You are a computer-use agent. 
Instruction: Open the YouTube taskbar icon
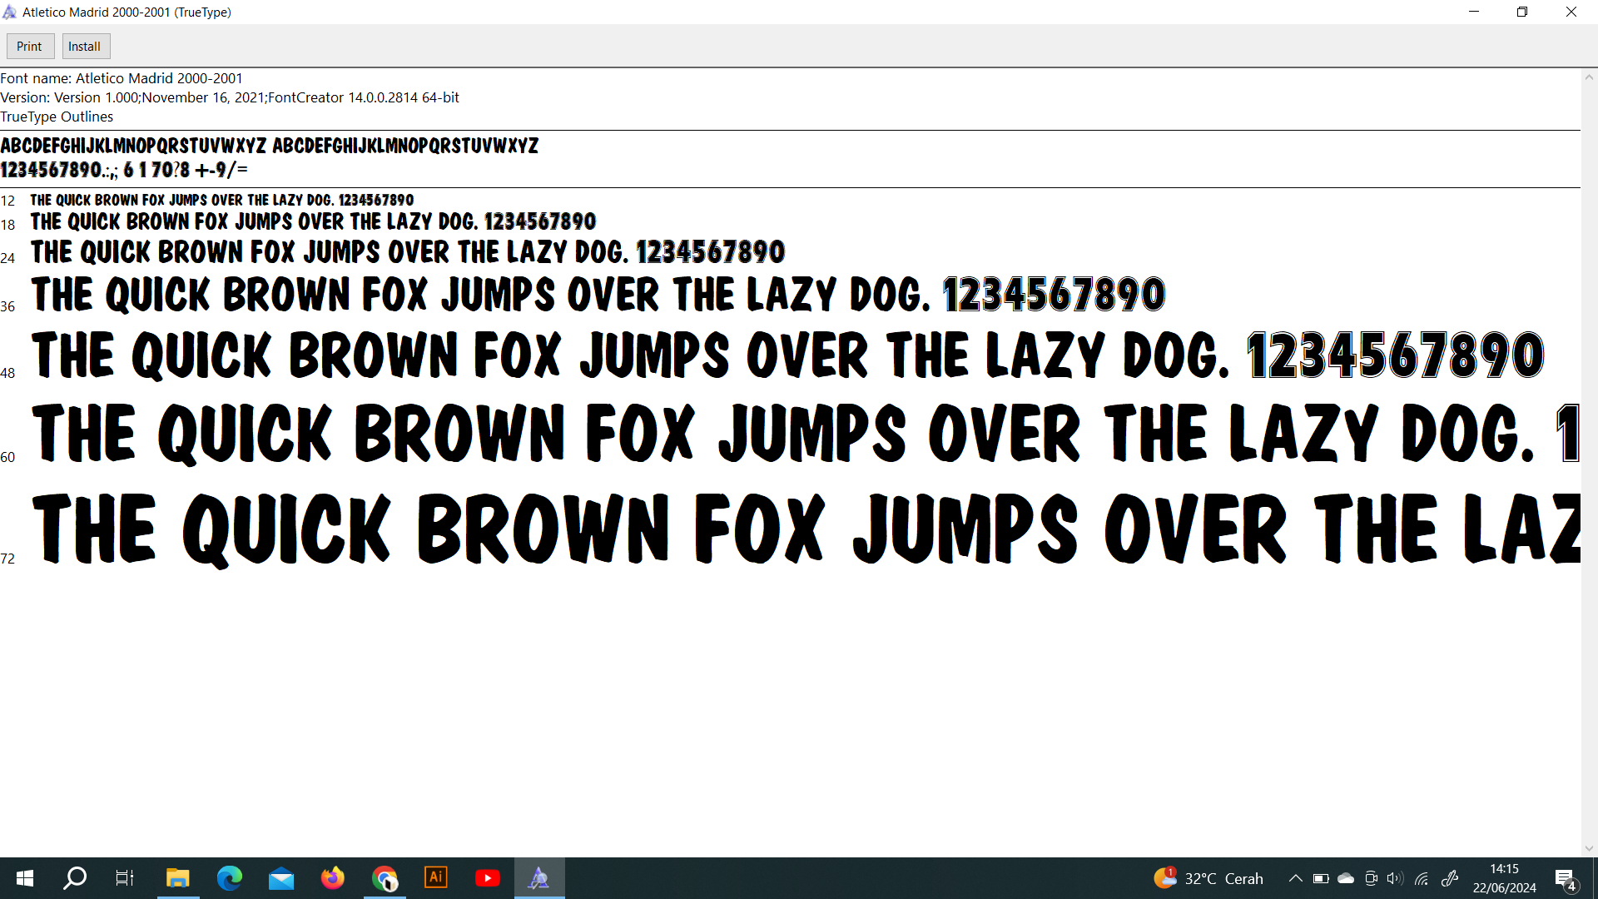coord(488,878)
